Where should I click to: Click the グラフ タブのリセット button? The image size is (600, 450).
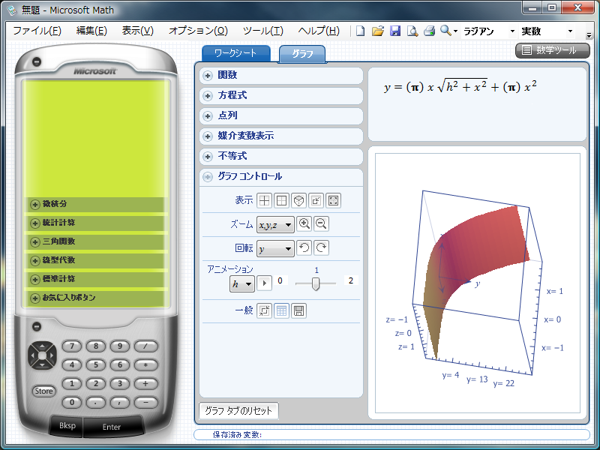point(238,411)
